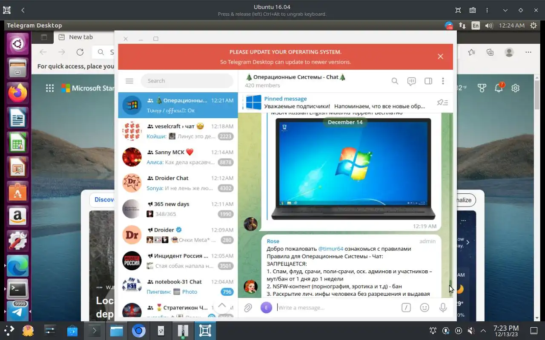The image size is (545, 340).
Task: Record a voice message with the microphone
Action: [443, 307]
